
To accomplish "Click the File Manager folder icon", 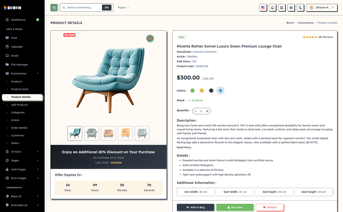I will pyautogui.click(x=7, y=65).
